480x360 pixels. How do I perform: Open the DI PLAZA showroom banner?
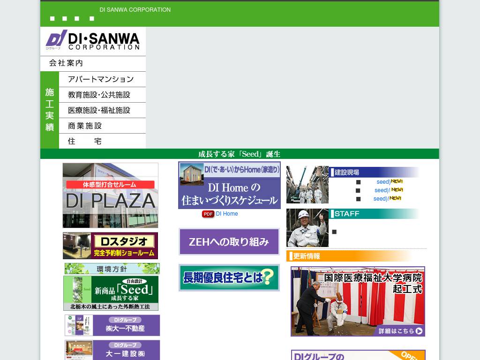click(x=111, y=195)
